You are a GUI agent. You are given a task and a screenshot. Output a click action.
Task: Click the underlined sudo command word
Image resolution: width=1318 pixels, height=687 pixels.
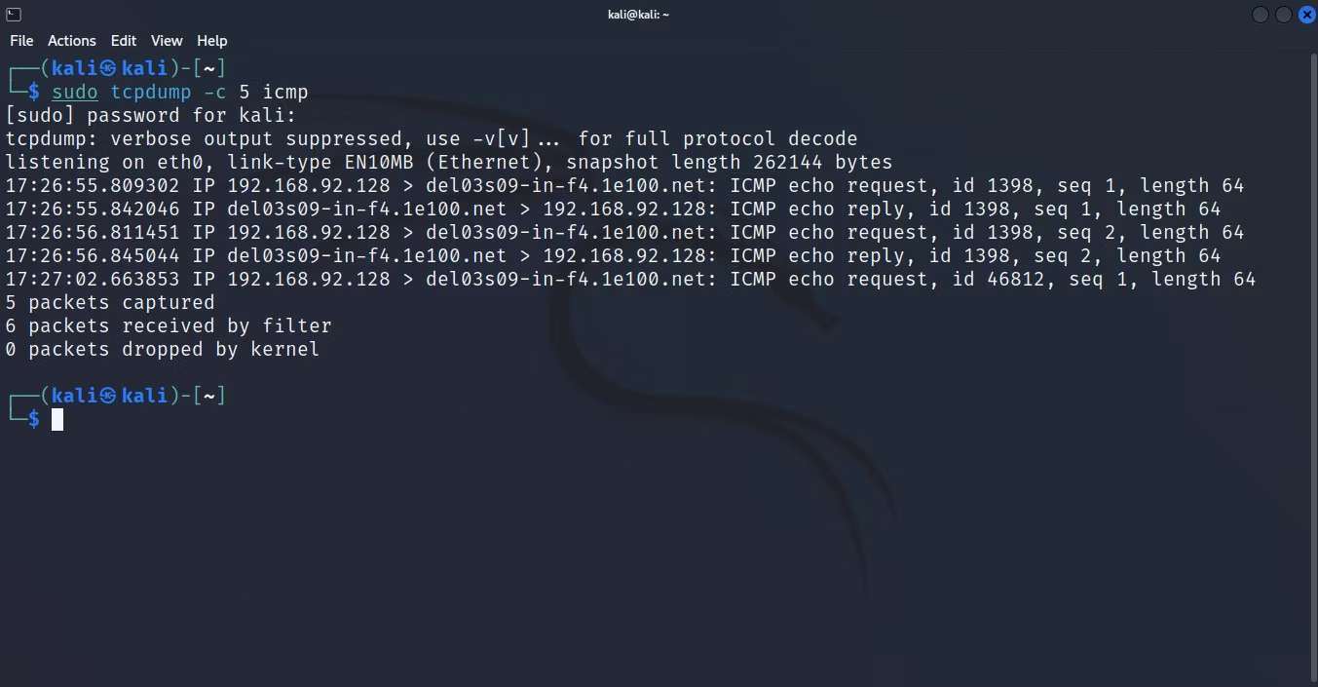75,93
